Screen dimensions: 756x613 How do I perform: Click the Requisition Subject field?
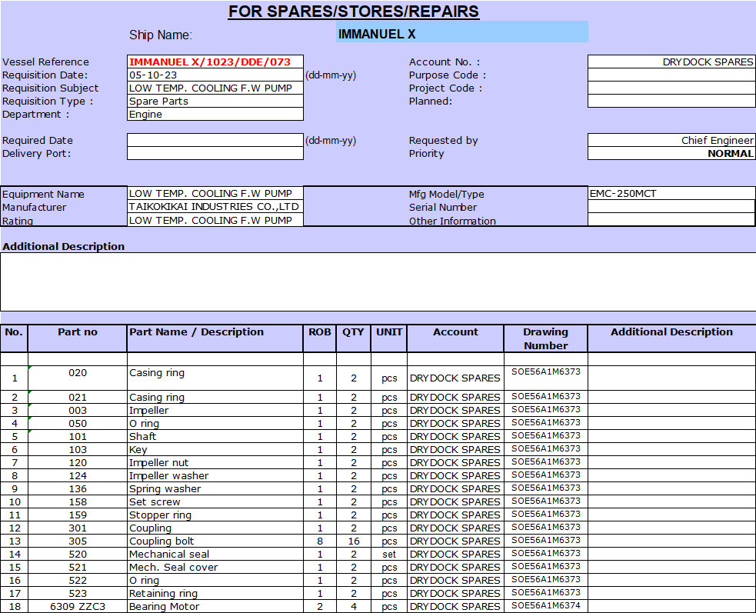215,88
